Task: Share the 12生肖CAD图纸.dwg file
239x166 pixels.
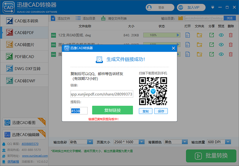Action: click(212, 35)
